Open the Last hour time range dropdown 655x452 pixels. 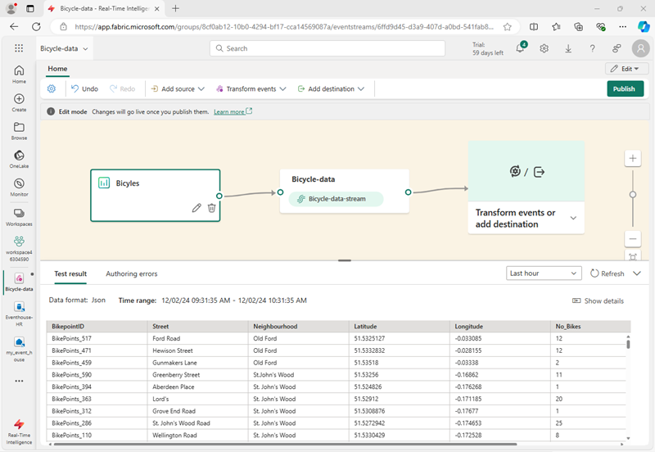coord(544,273)
